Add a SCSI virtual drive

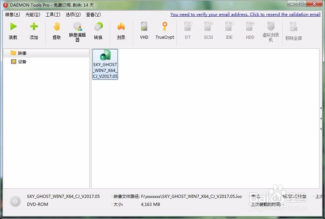[209, 27]
